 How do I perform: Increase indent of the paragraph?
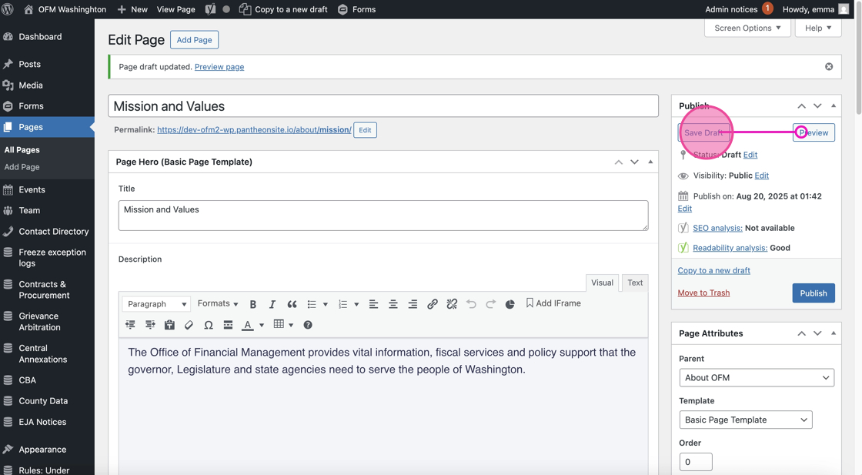coord(150,325)
